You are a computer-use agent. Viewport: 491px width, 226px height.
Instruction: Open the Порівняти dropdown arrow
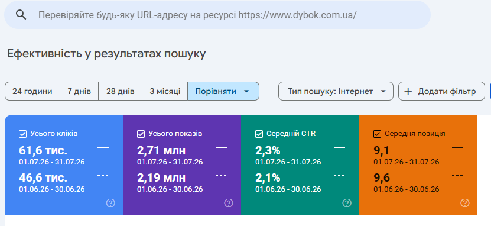tap(246, 91)
